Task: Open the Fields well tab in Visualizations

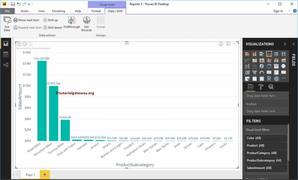Action: [251, 87]
